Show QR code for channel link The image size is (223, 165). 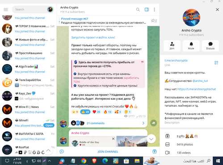pos(216,63)
